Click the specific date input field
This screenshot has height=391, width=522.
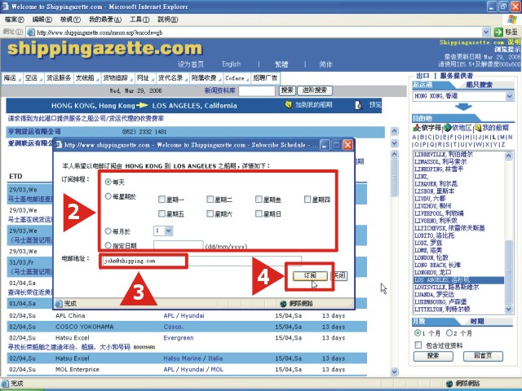[x=178, y=245]
